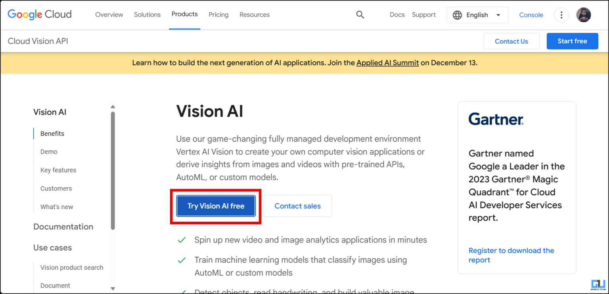Click the Google Cloud logo
This screenshot has width=609, height=294.
(x=39, y=14)
